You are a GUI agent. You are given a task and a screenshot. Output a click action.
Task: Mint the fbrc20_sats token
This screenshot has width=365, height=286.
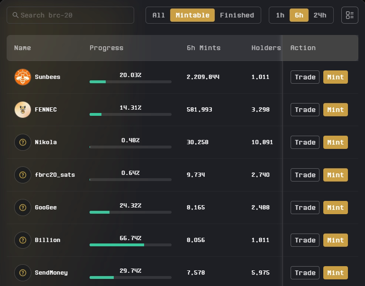336,175
